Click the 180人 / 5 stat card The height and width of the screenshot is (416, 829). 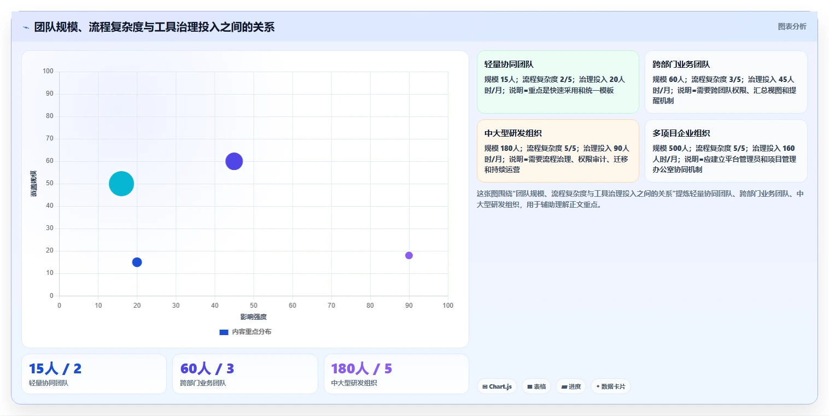point(396,374)
